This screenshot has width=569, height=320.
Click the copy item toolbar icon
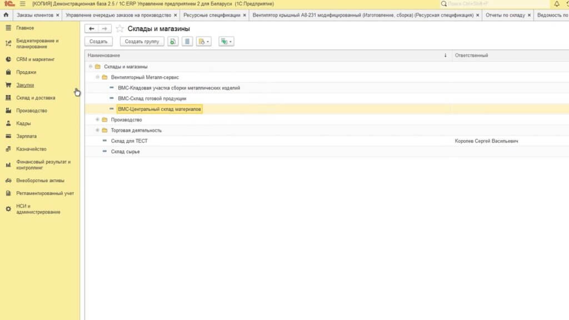(x=173, y=41)
